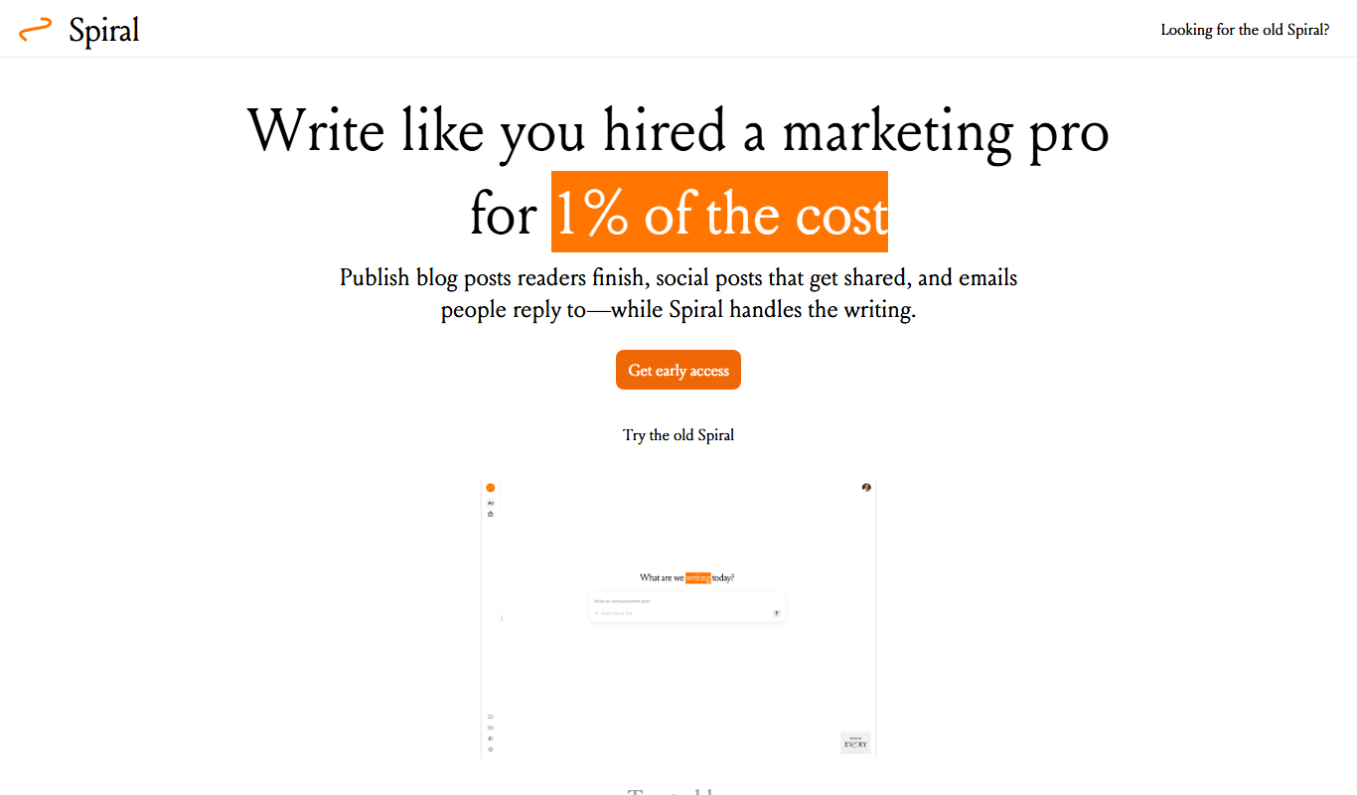Select the "Aa" styles icon in preview sidebar
This screenshot has width=1357, height=795.
pyautogui.click(x=491, y=503)
